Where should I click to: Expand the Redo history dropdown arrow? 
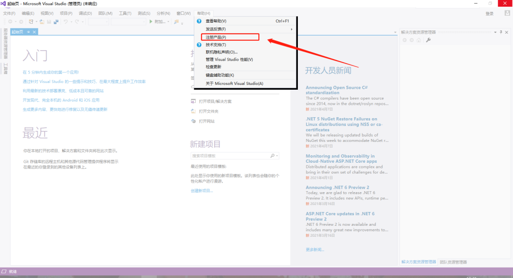[x=83, y=22]
